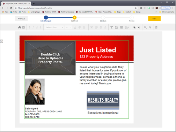Open the Blogs bookmark folder
This screenshot has height=132, width=176.
(117, 12)
